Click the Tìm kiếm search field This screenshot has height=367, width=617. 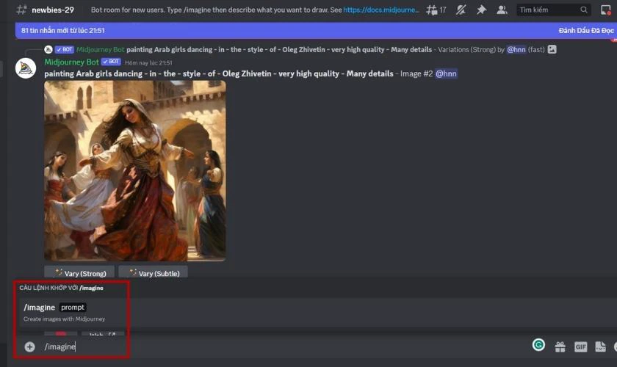(x=553, y=10)
